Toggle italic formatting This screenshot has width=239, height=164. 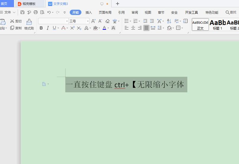point(48,28)
